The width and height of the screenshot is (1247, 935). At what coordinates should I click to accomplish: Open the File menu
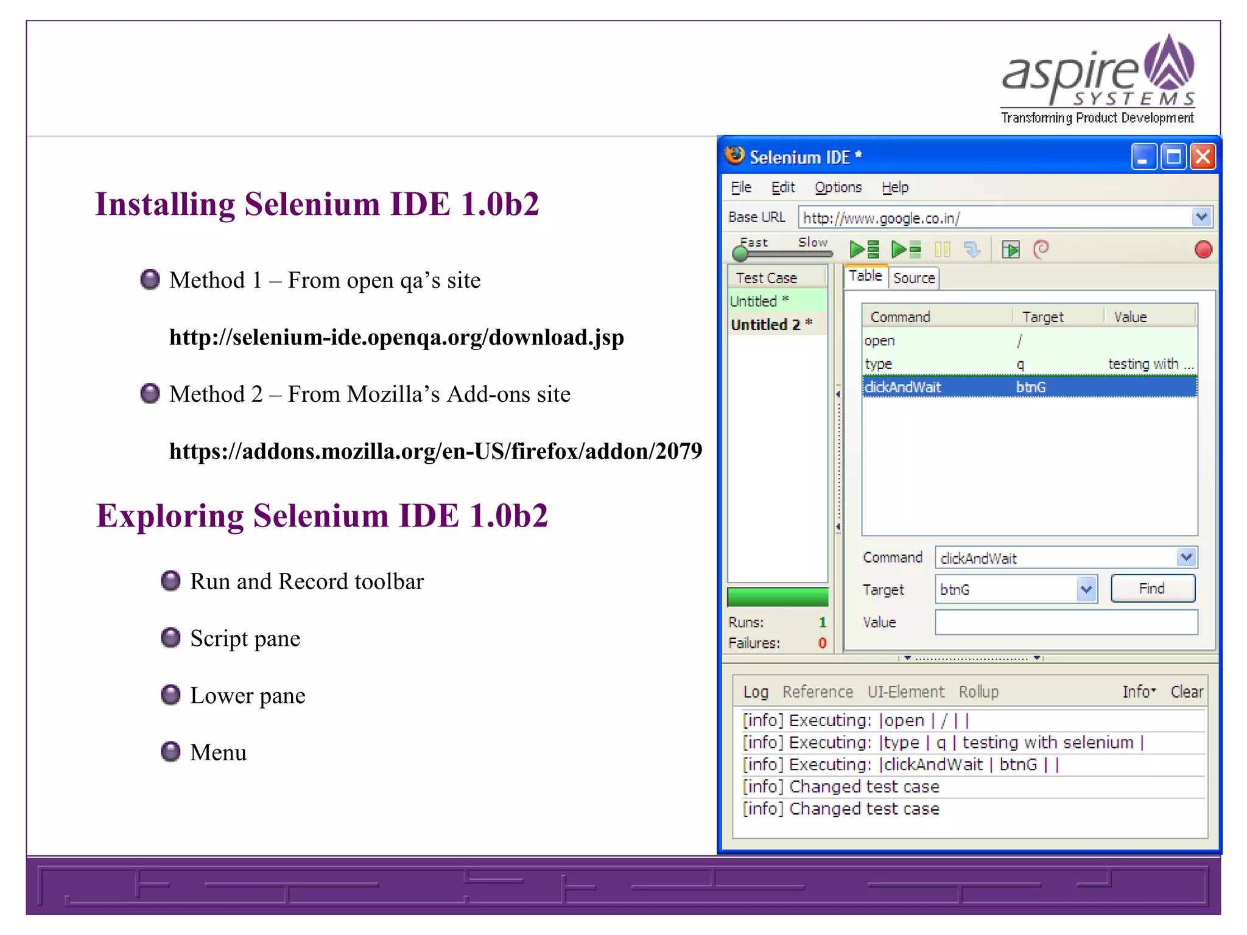(x=741, y=187)
